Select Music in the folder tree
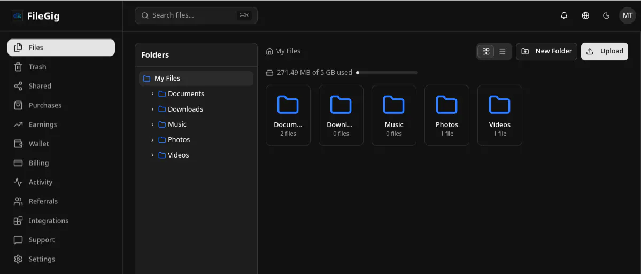This screenshot has height=274, width=641. (177, 124)
